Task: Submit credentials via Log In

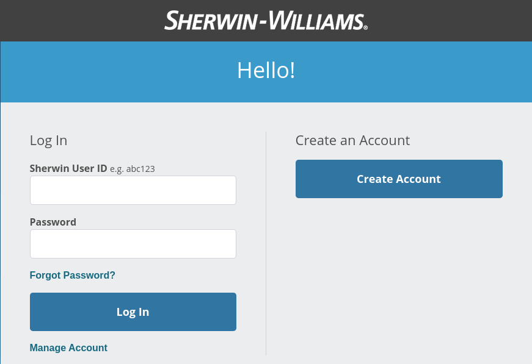Action: click(133, 312)
